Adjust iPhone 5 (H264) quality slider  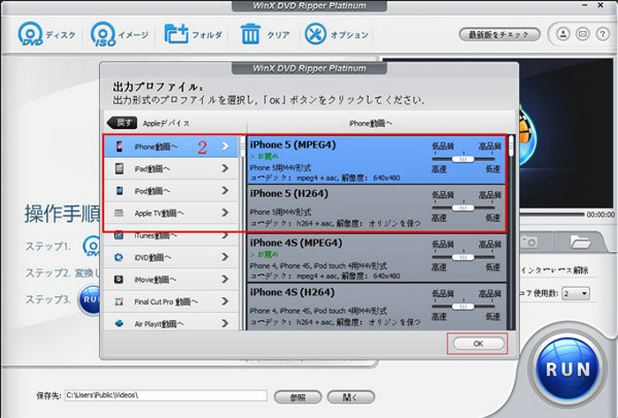click(463, 208)
